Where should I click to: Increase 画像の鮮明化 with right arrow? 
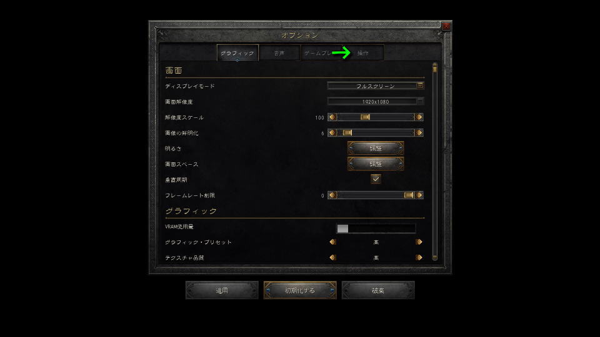tap(419, 133)
